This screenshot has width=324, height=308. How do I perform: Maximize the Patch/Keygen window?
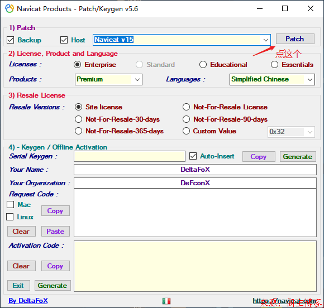[x=285, y=9]
